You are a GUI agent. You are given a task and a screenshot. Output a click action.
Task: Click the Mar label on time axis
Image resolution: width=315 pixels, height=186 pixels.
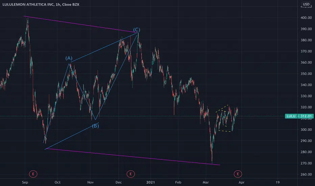tap(205, 182)
